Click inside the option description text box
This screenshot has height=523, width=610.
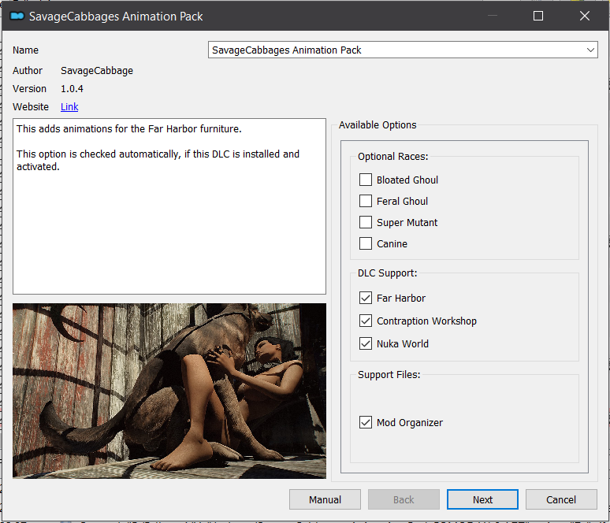tap(169, 206)
